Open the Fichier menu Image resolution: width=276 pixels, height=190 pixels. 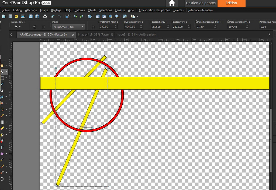coord(6,10)
